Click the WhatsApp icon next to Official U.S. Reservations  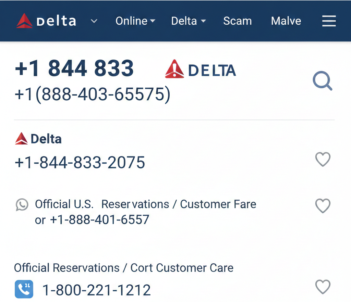(x=22, y=204)
